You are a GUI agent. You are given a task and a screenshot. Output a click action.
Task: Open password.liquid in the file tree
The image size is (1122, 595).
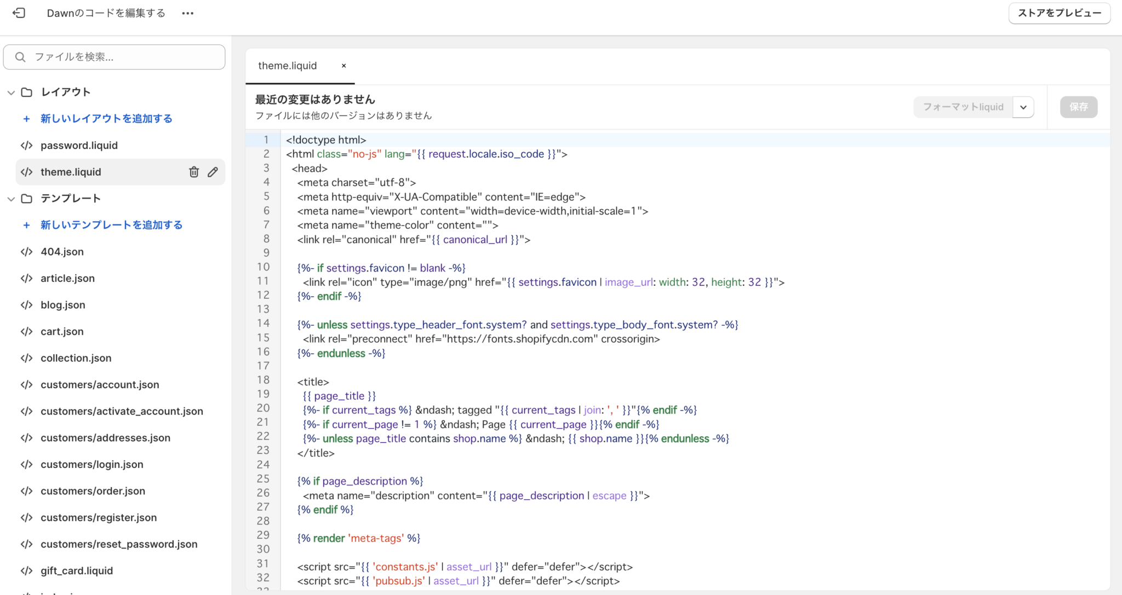[79, 146]
